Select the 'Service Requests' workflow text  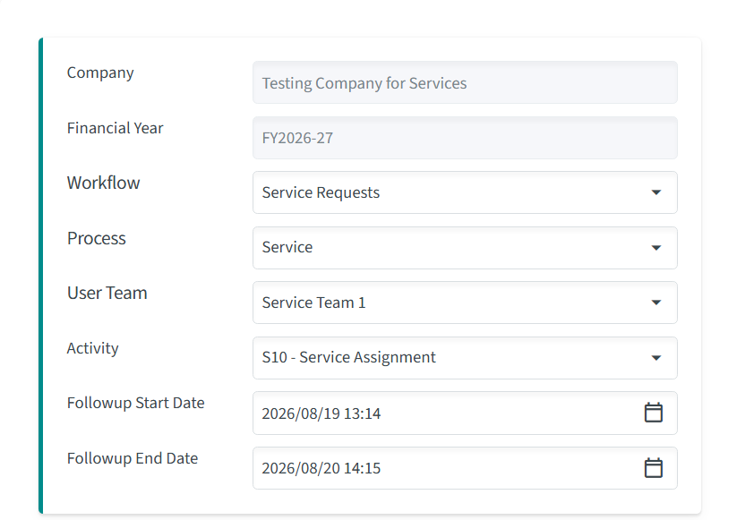coord(321,192)
